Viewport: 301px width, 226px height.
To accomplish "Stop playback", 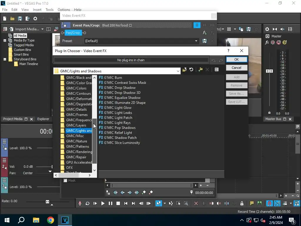I will pos(118,203).
